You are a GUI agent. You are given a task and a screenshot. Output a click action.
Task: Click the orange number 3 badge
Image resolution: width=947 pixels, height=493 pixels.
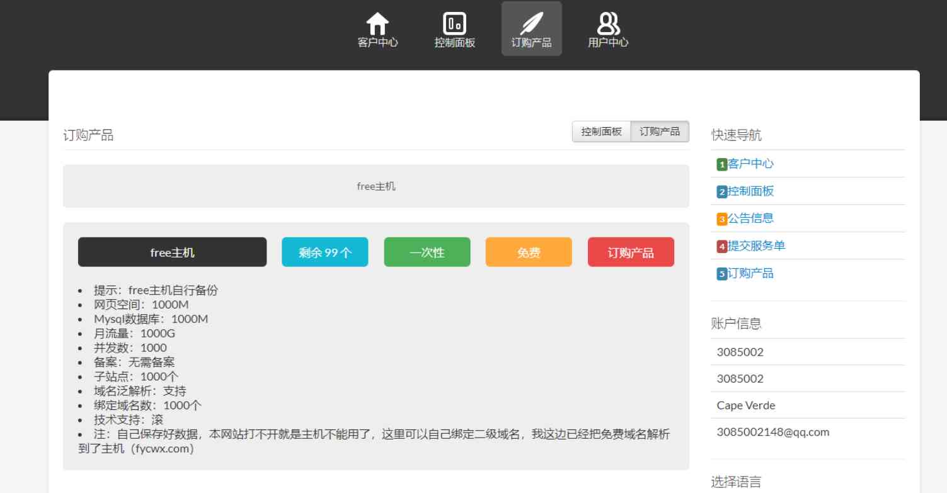(x=722, y=219)
